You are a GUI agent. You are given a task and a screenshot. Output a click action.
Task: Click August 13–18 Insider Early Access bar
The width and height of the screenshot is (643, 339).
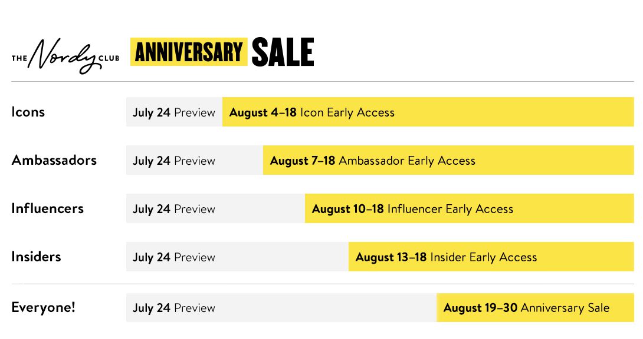(x=491, y=257)
